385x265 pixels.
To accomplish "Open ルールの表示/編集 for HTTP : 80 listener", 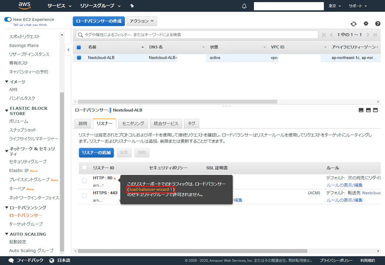I will tap(344, 185).
